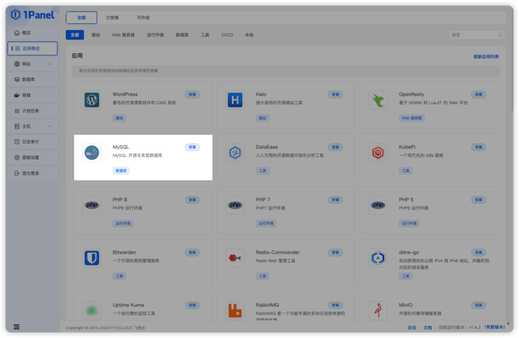Click the DataEase app icon
This screenshot has width=519, height=338.
tap(235, 152)
